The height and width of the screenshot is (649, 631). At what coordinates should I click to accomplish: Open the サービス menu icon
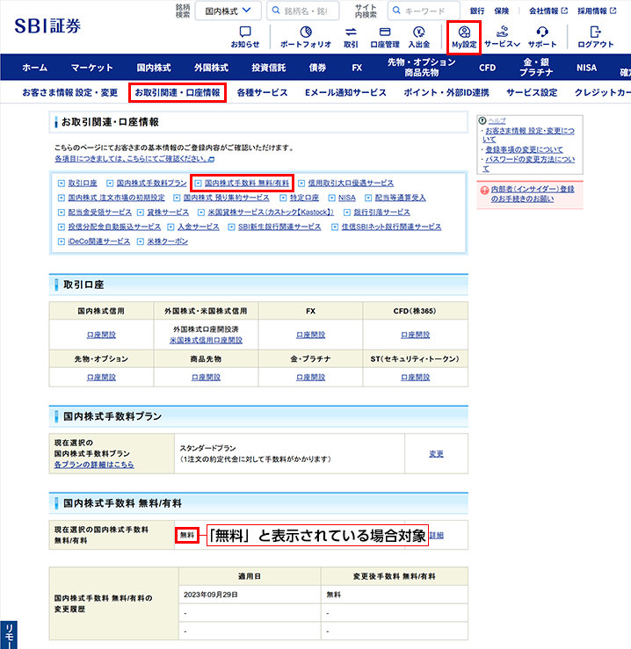pos(502,37)
